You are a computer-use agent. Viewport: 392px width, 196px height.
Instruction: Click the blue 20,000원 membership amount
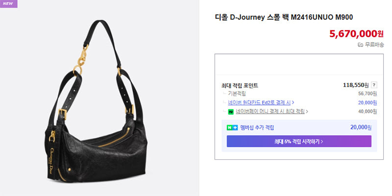[x=361, y=127]
